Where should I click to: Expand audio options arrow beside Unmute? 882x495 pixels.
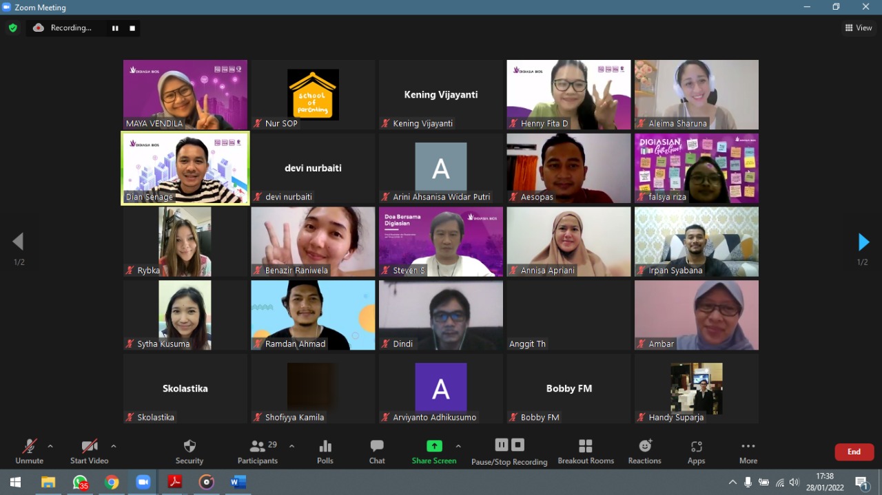point(50,446)
